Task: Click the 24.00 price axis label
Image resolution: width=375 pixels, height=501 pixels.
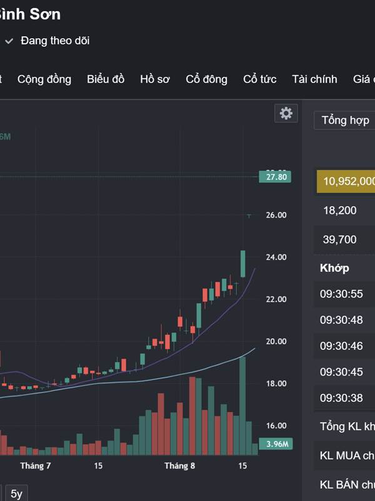Action: point(276,257)
